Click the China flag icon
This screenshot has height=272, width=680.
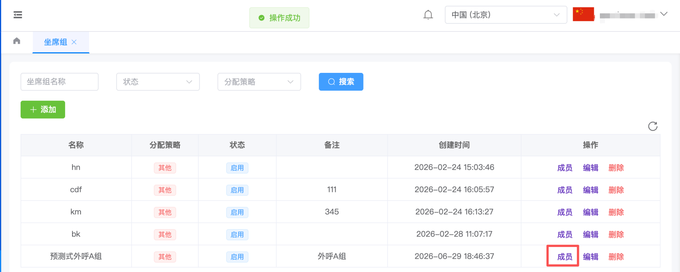[583, 14]
